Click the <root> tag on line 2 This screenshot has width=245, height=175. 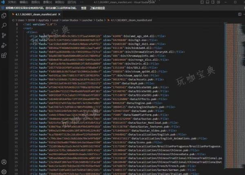coord(28,28)
